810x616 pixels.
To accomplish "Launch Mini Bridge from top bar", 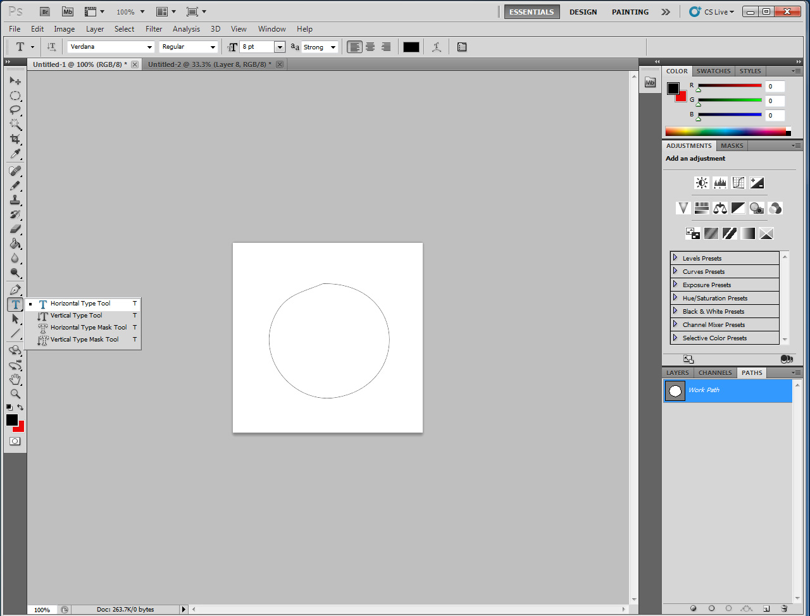I will click(67, 11).
